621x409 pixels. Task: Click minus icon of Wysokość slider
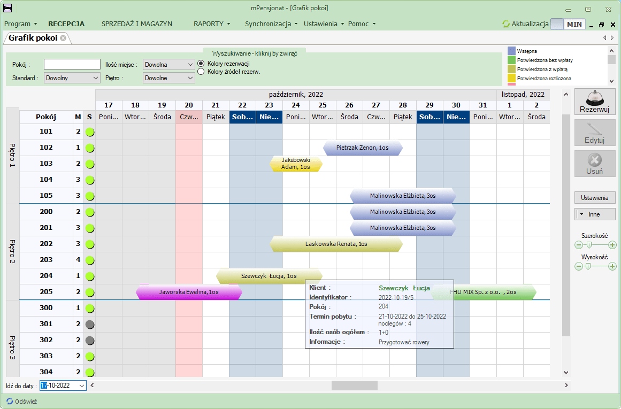pos(578,266)
